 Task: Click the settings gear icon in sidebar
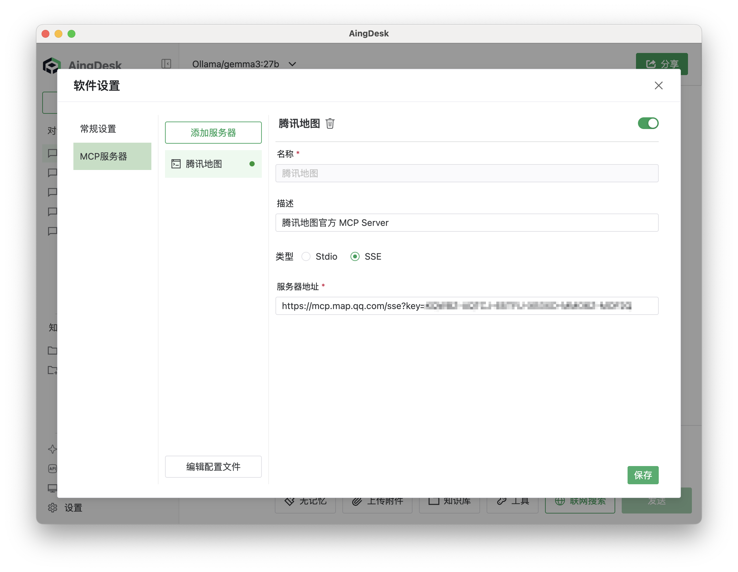click(x=52, y=507)
